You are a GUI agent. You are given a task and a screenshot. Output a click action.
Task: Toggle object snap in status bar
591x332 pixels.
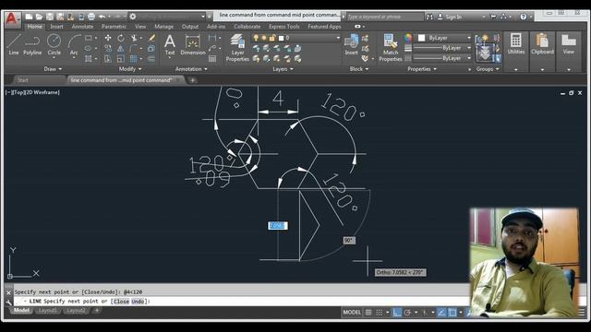click(x=452, y=313)
